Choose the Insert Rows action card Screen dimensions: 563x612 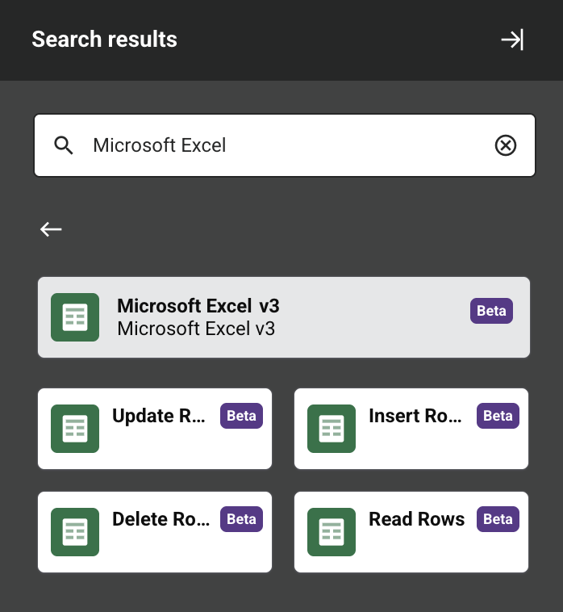pos(411,429)
